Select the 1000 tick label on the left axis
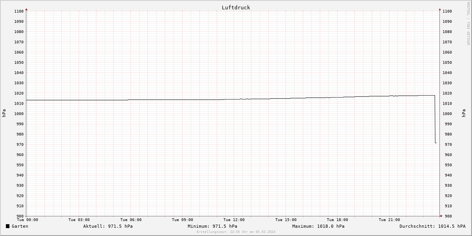This screenshot has width=472, height=236. point(19,114)
